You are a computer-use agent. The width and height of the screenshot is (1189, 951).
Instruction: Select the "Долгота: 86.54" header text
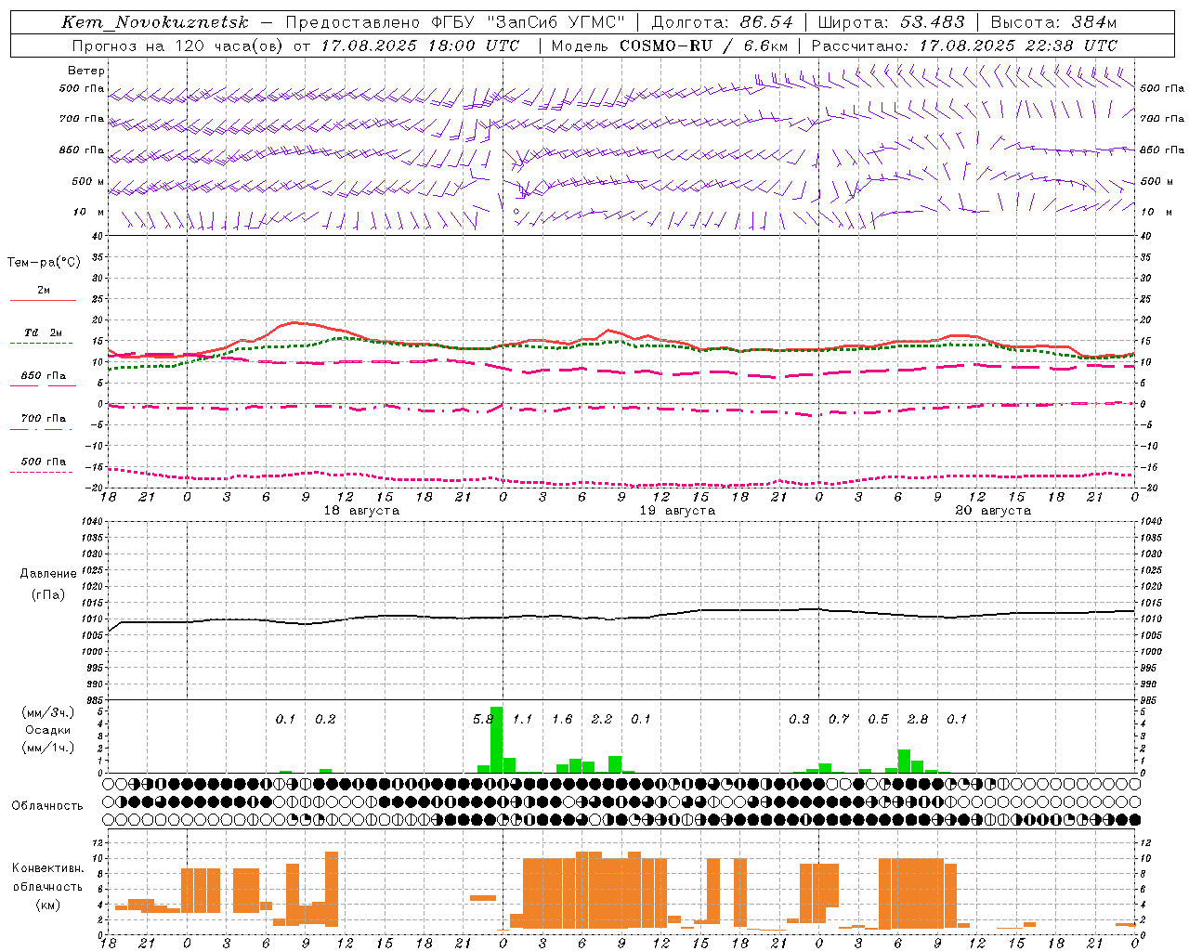pyautogui.click(x=723, y=22)
